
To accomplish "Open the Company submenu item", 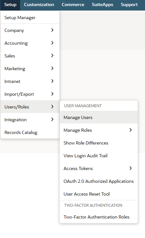I will click(30, 30).
